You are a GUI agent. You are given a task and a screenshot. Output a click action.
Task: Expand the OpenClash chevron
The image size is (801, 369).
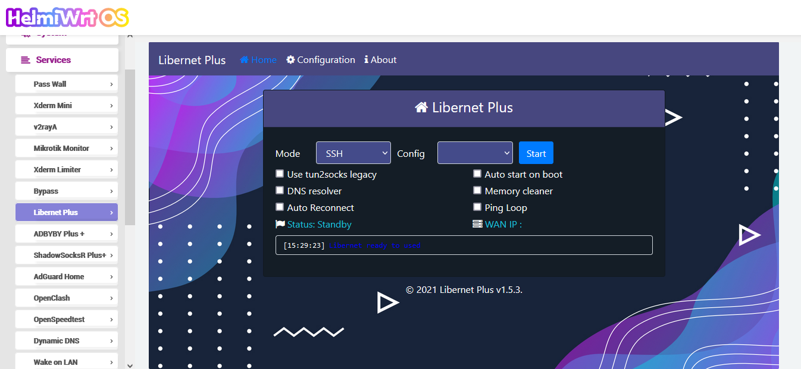click(111, 298)
